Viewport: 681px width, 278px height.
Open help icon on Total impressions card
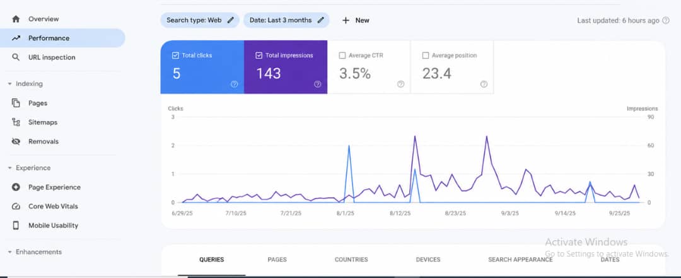click(x=317, y=84)
